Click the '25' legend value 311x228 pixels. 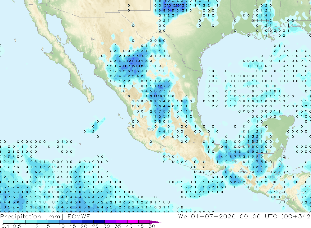coord(95,226)
